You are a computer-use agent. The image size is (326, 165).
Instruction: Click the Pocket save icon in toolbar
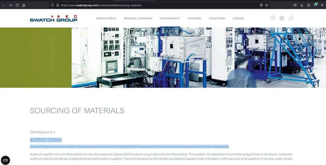295,5
